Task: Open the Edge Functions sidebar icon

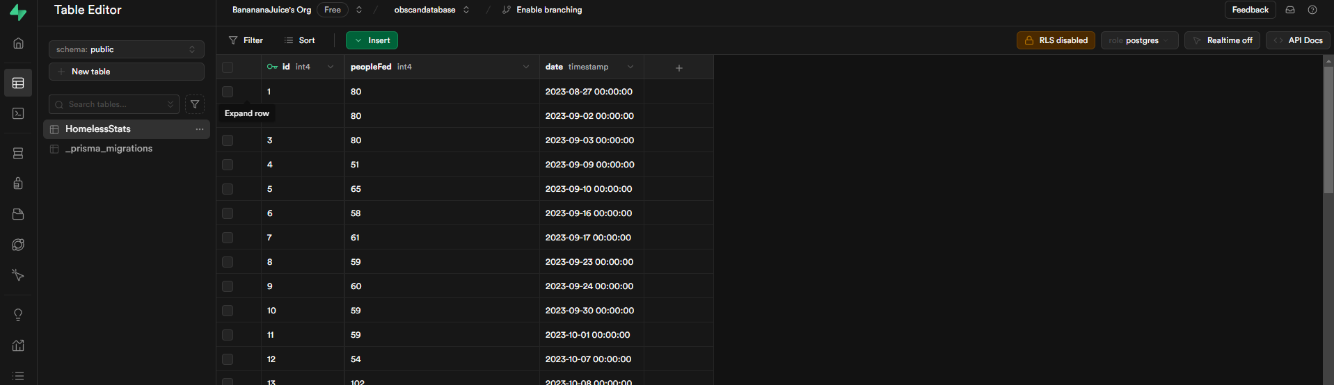Action: [x=18, y=245]
